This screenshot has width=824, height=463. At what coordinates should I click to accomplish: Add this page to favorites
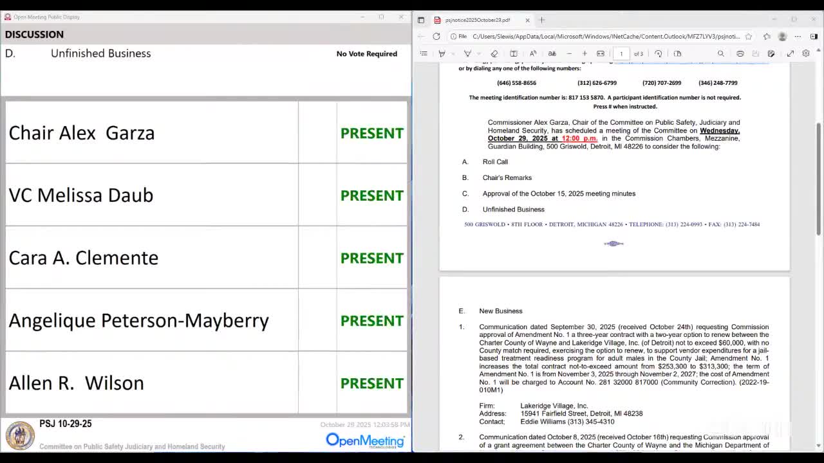tap(749, 37)
